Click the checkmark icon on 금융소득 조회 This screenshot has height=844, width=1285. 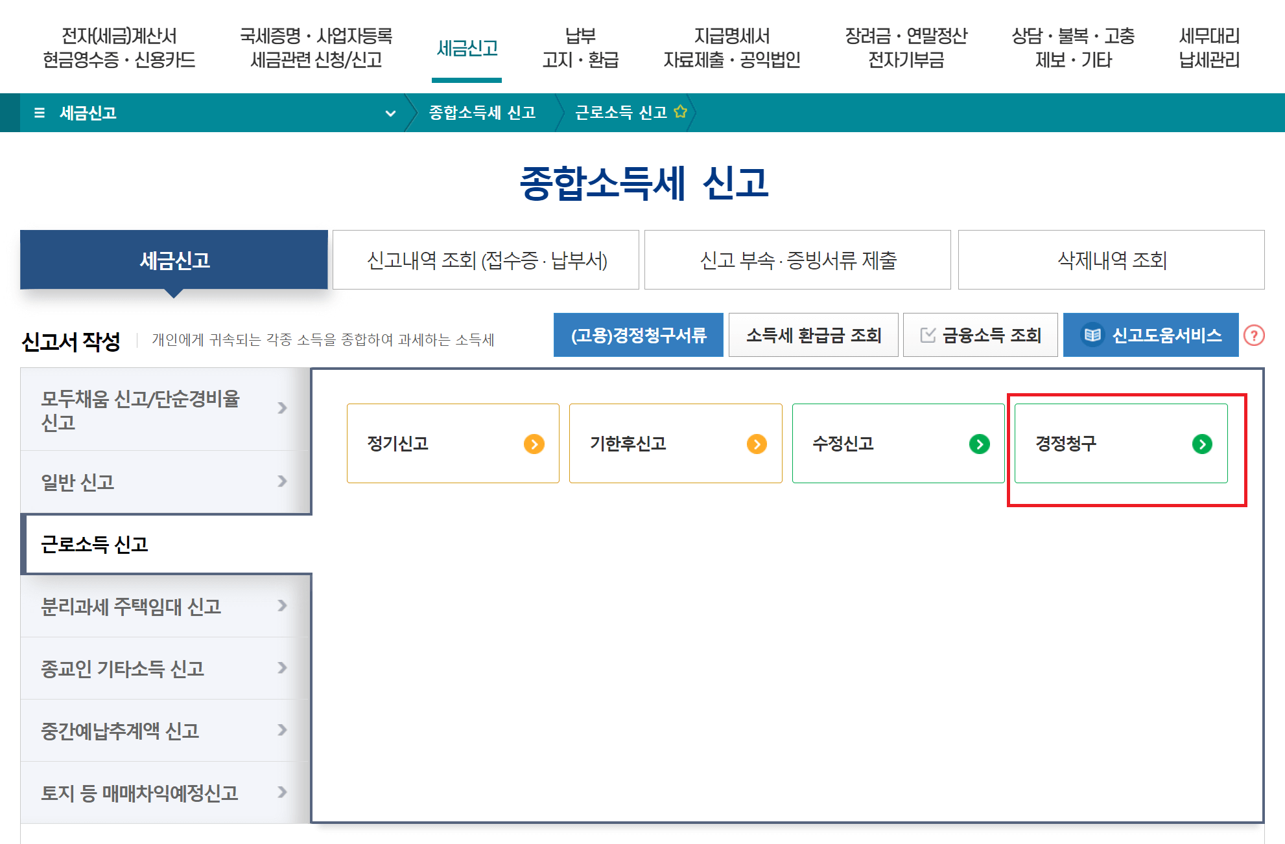(928, 335)
